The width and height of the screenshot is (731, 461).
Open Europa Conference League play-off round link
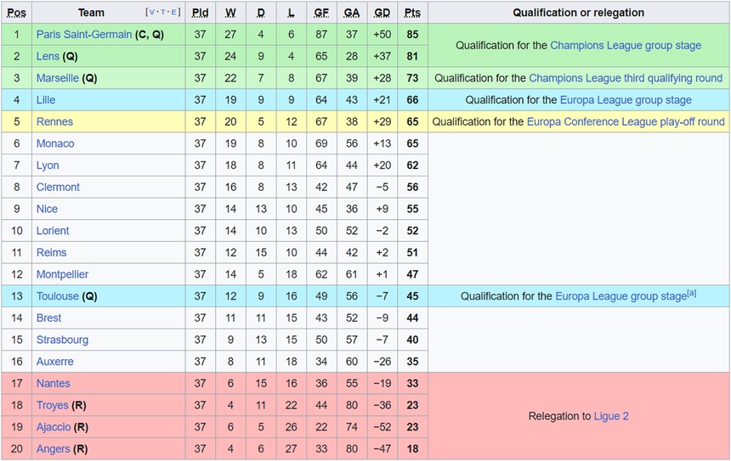pyautogui.click(x=626, y=122)
